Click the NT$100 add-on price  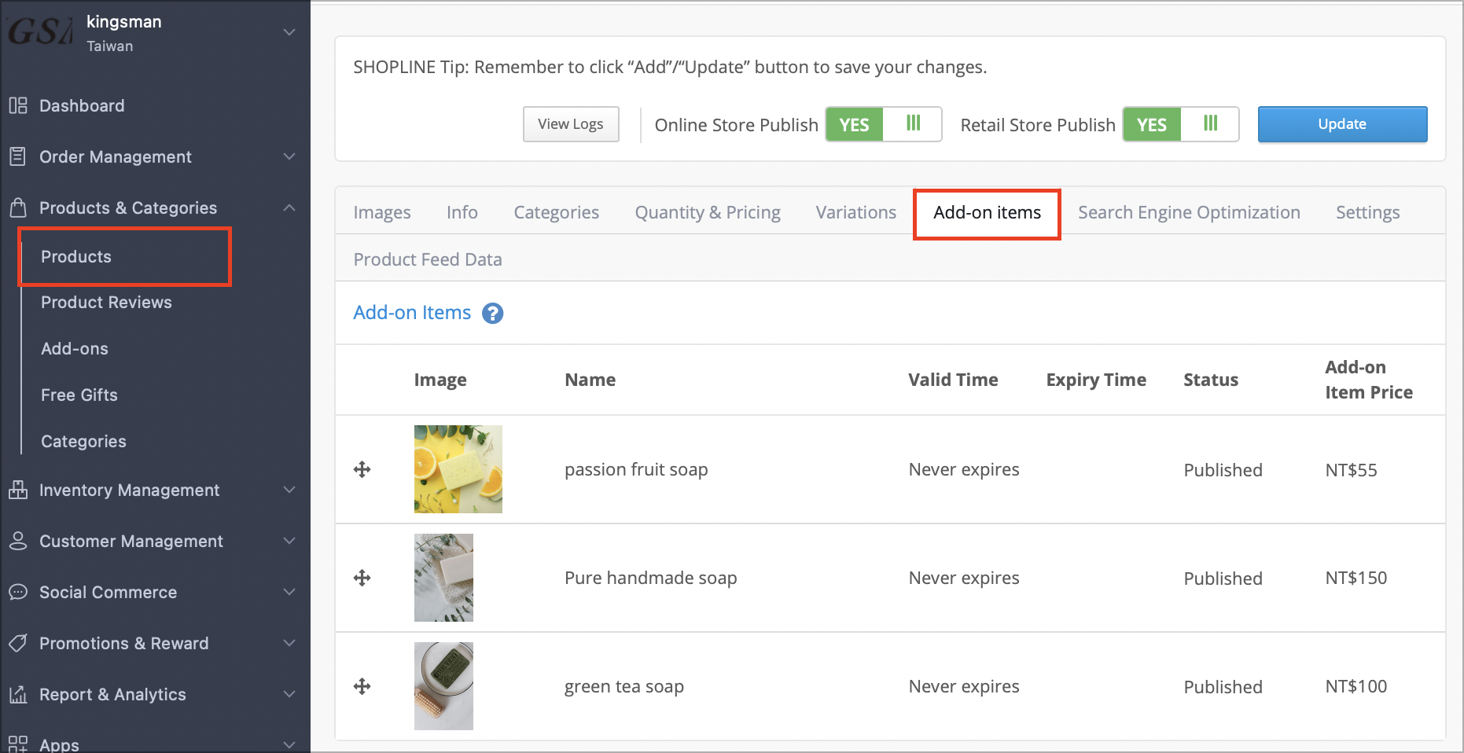pos(1356,687)
